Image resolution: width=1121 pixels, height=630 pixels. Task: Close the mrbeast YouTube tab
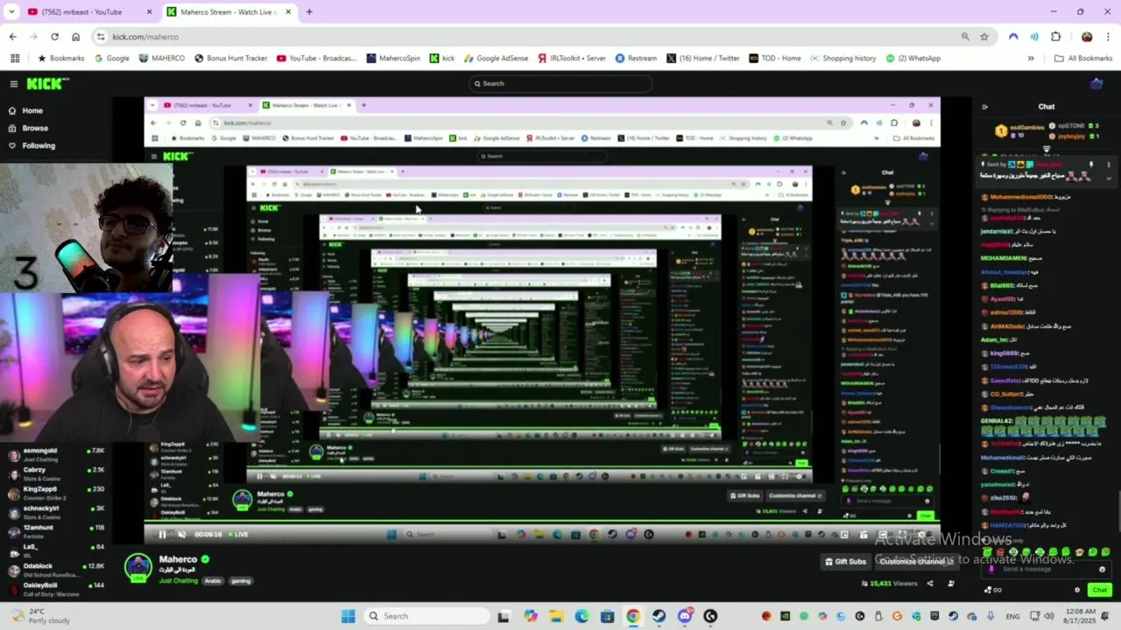pos(149,12)
